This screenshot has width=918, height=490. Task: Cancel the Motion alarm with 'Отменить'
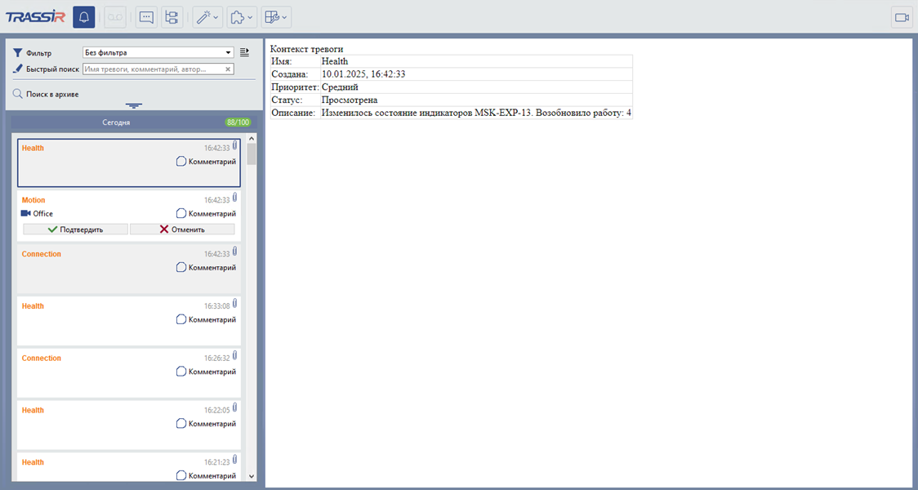pos(182,229)
